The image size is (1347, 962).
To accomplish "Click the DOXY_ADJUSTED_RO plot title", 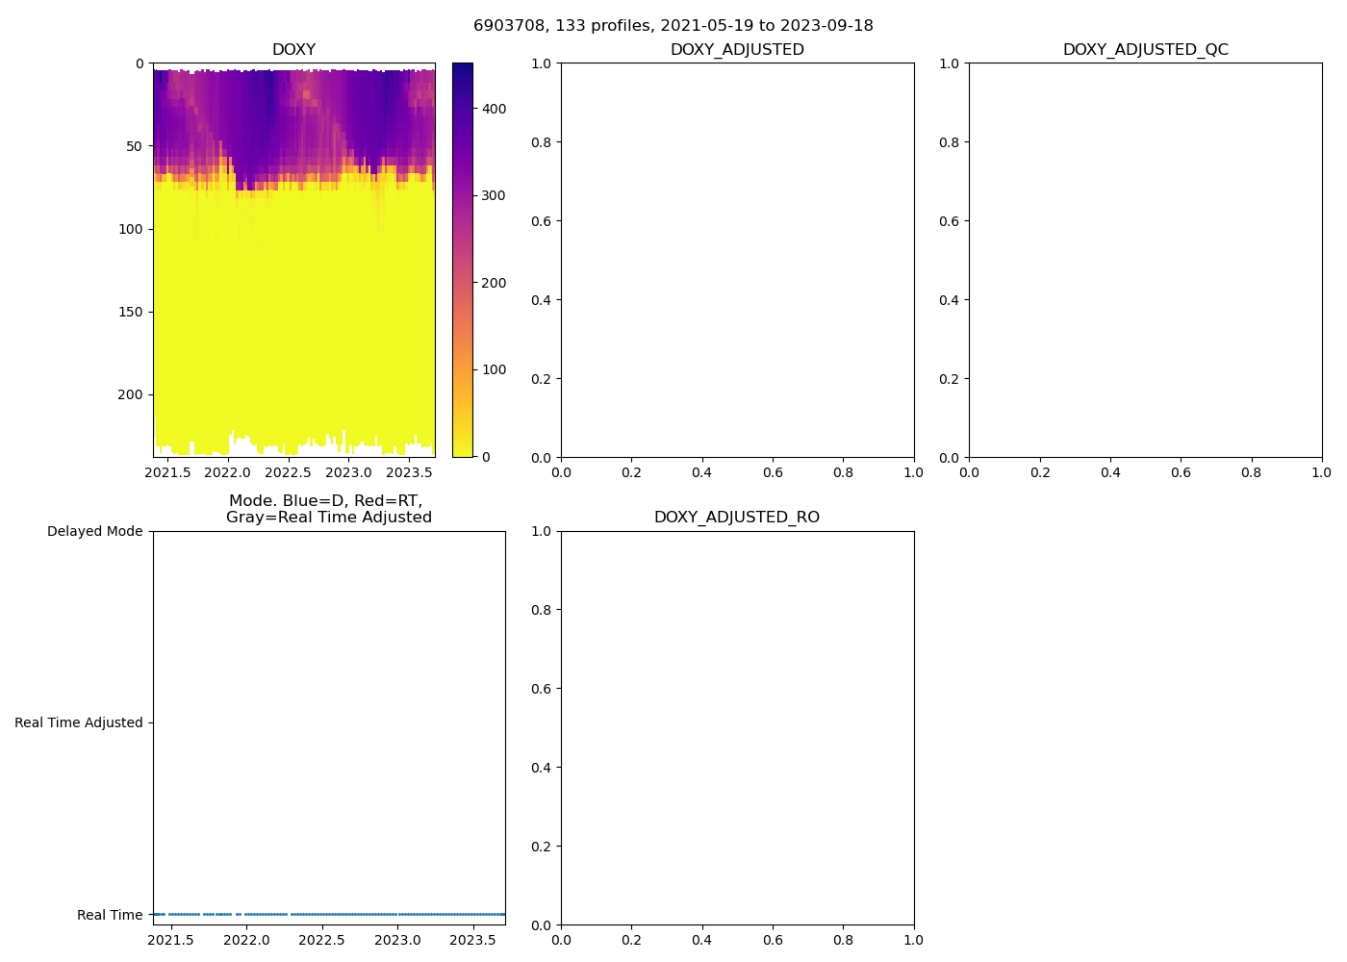I will point(737,518).
